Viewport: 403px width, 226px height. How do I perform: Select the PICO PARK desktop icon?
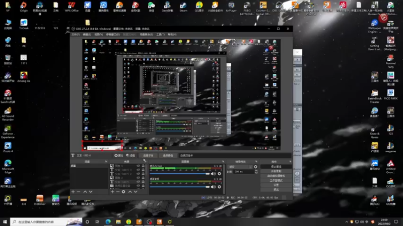[x=391, y=94]
